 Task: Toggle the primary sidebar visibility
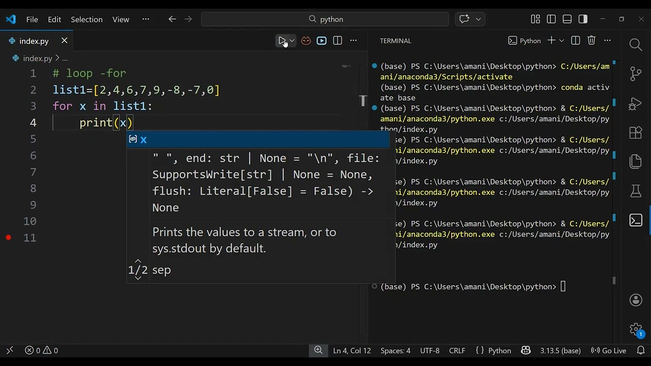click(551, 19)
